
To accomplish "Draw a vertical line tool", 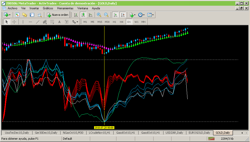I will [x=23, y=22].
